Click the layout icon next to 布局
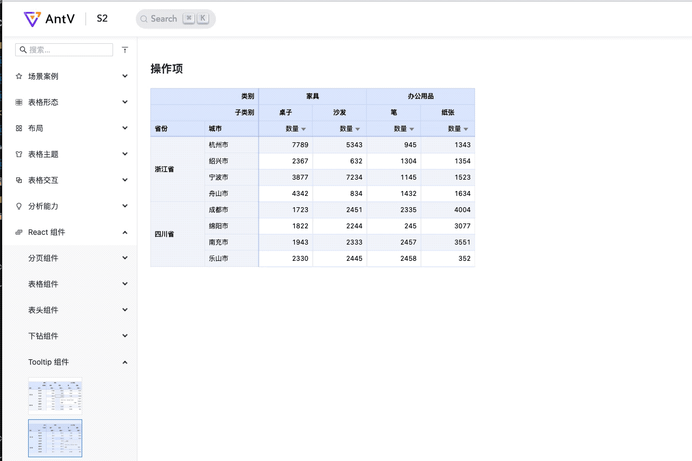The image size is (692, 461). (19, 128)
